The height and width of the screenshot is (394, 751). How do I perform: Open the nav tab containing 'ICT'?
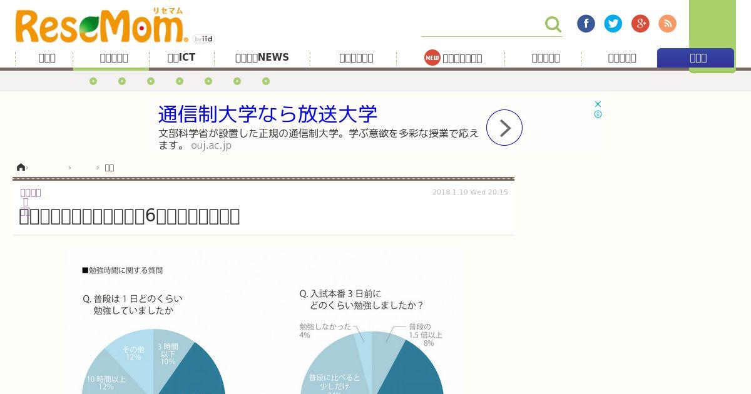181,58
